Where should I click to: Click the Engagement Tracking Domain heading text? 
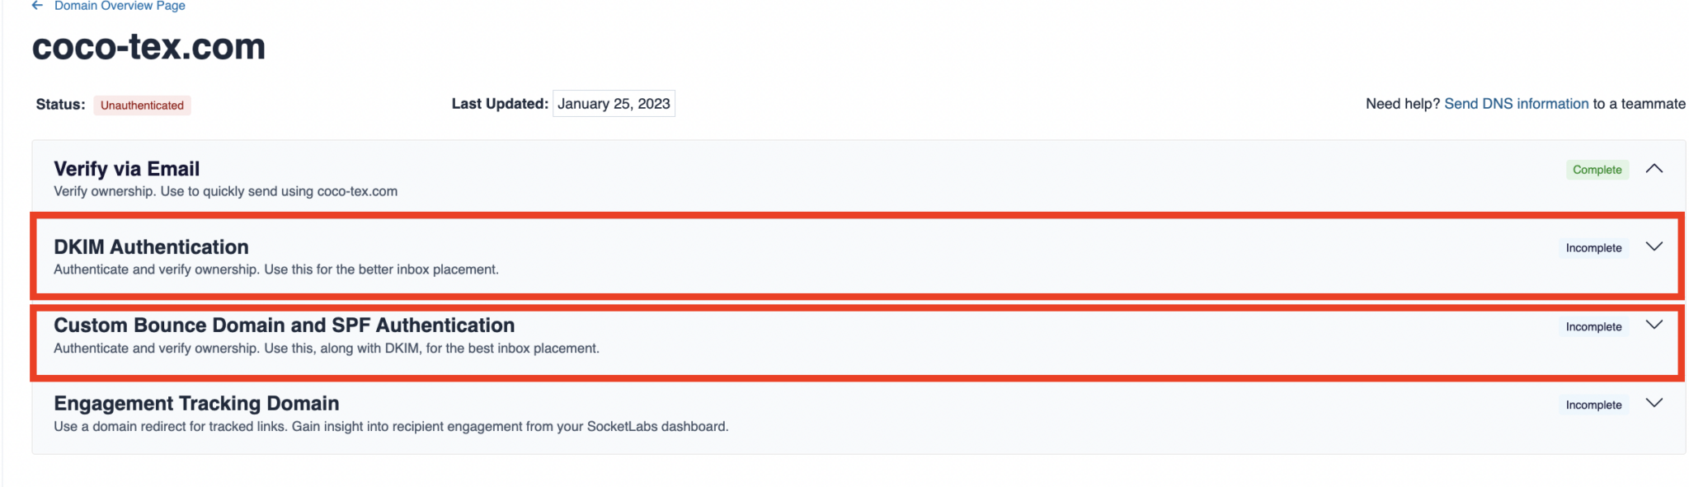click(x=195, y=403)
